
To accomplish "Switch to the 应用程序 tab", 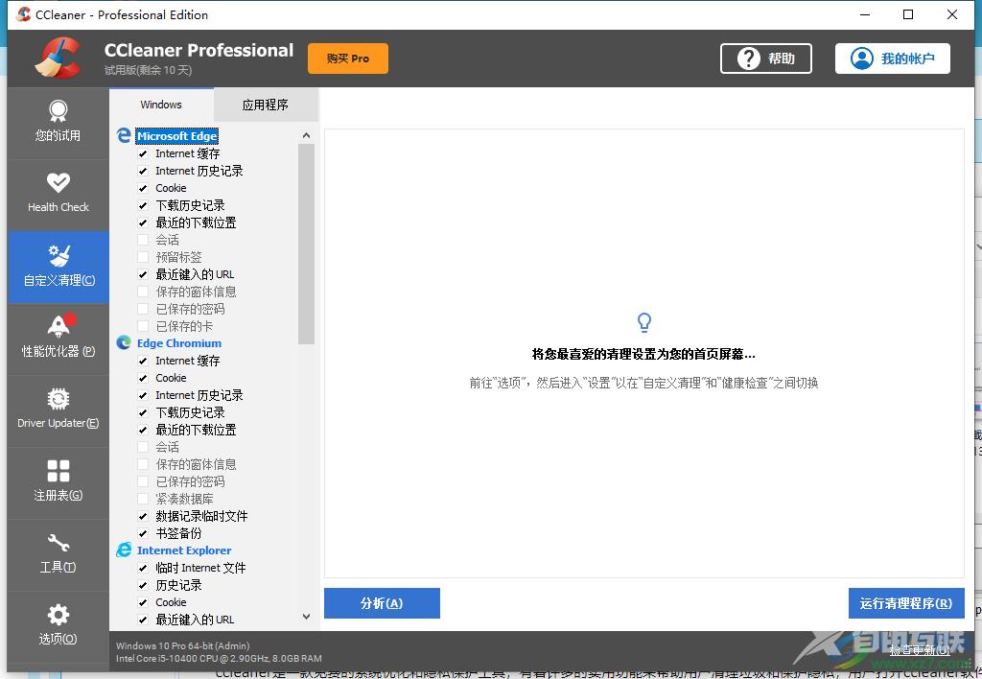I will tap(266, 105).
